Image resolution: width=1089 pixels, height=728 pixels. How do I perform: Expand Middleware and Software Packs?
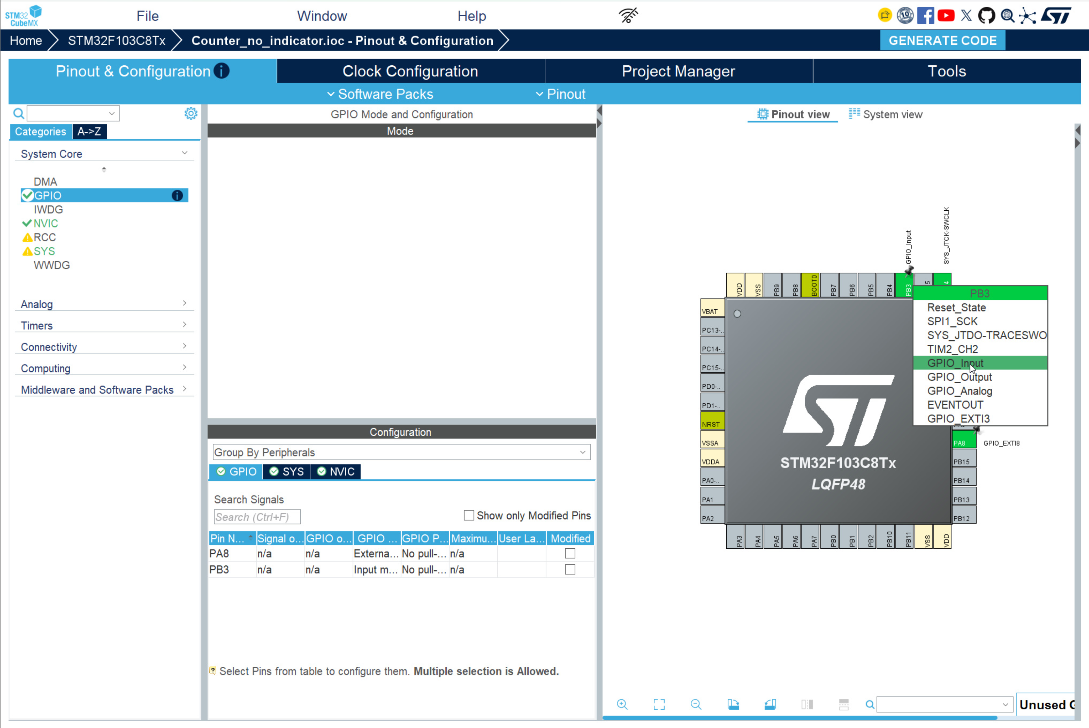coord(184,389)
